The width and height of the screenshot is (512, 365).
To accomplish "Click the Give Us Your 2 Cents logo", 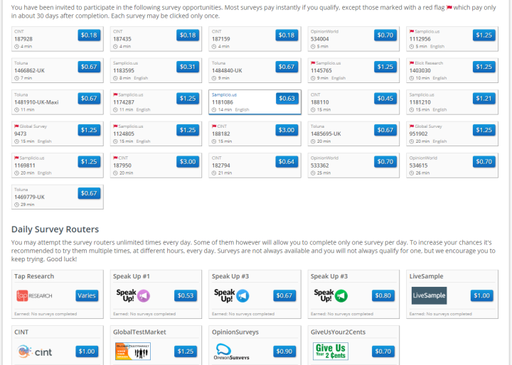I will [331, 352].
